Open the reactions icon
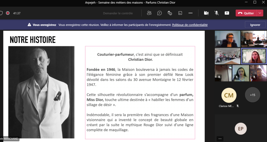This screenshot has width=267, height=142. [170, 13]
